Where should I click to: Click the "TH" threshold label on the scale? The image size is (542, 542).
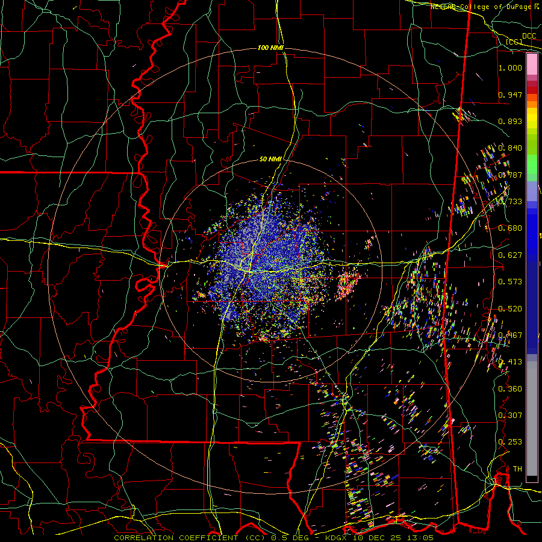click(517, 469)
